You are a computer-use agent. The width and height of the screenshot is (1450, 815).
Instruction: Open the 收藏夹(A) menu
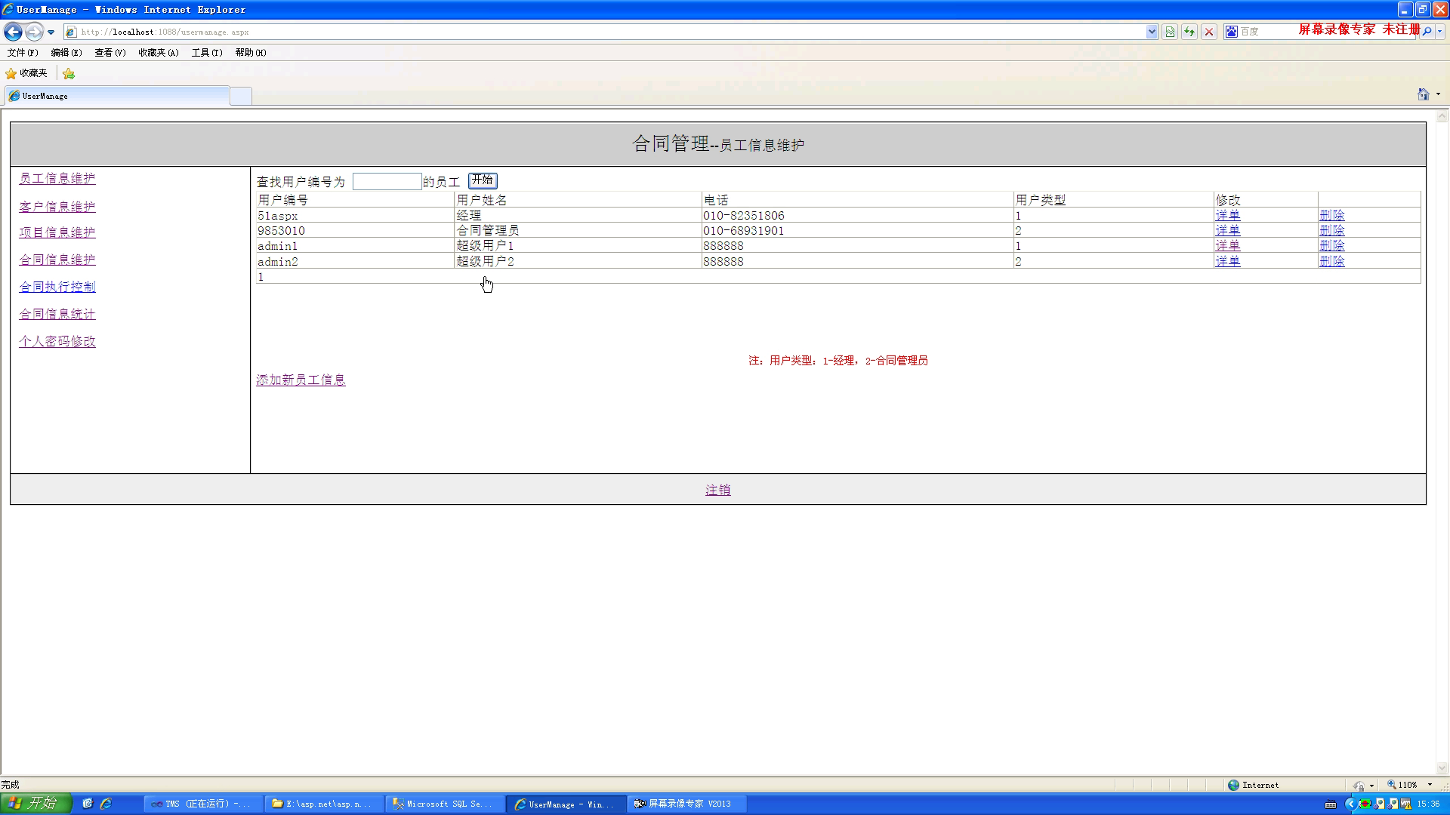pyautogui.click(x=158, y=53)
